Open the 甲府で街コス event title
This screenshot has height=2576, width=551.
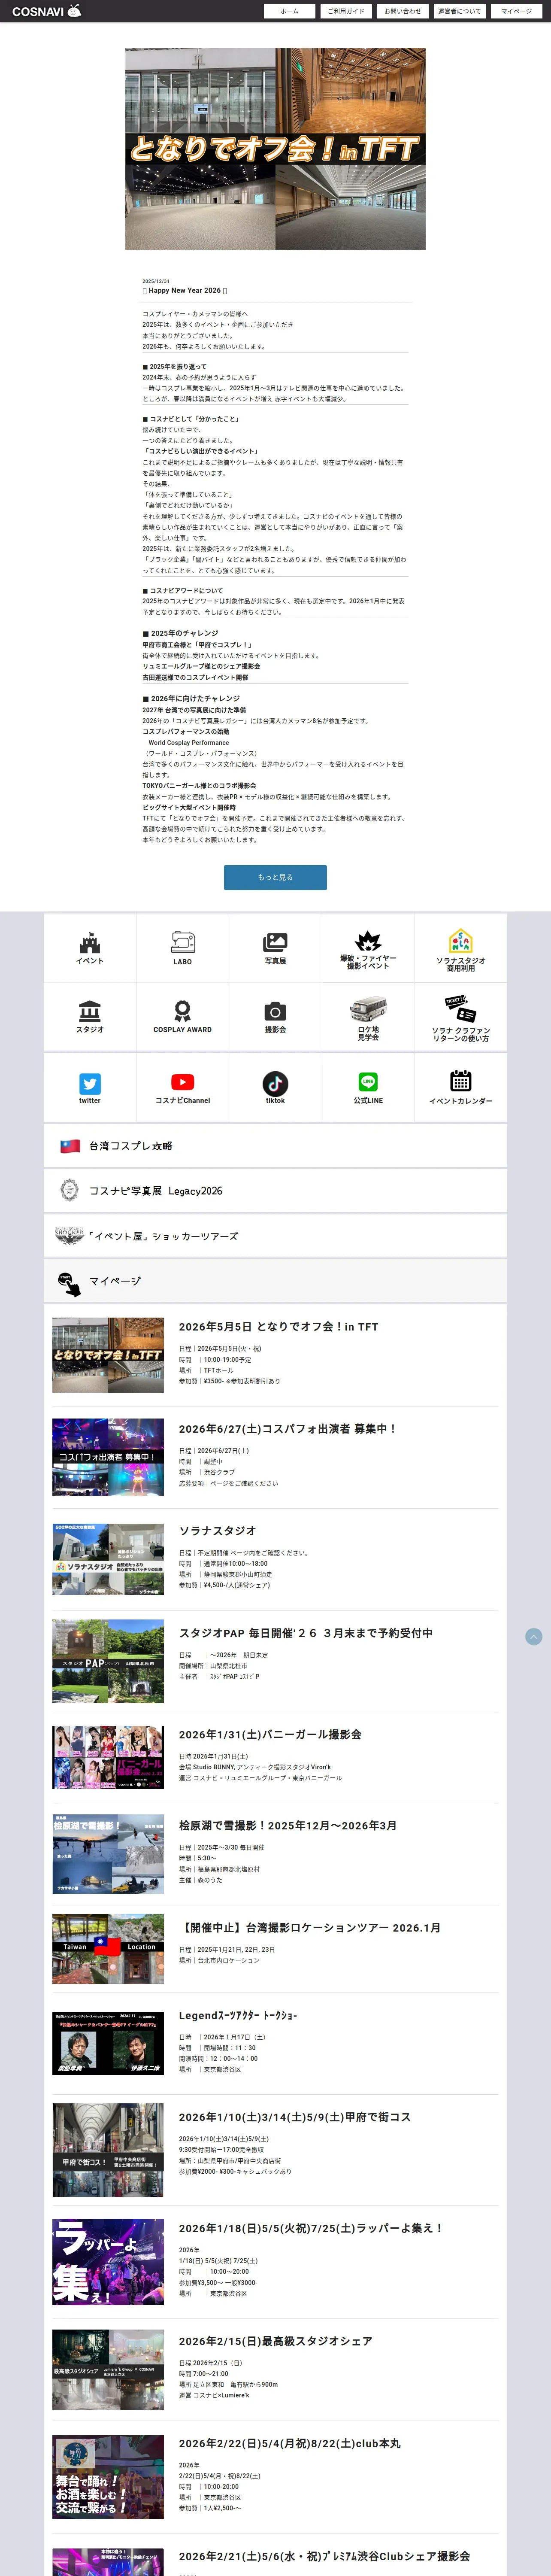pyautogui.click(x=295, y=2117)
